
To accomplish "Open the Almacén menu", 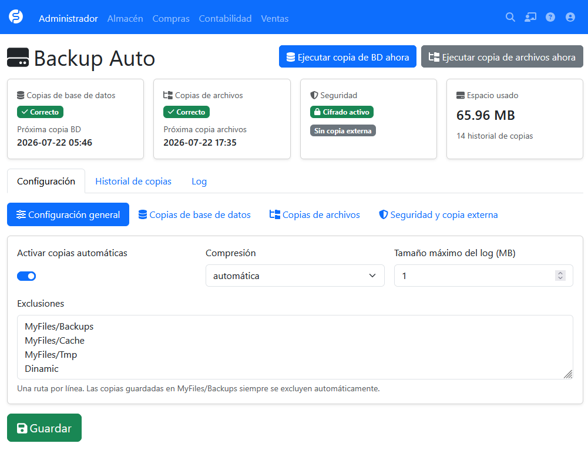I will point(125,18).
